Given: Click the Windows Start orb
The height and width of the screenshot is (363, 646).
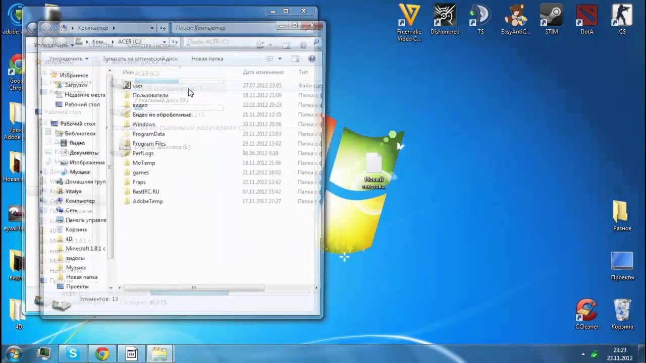Looking at the screenshot, I should pos(14,353).
